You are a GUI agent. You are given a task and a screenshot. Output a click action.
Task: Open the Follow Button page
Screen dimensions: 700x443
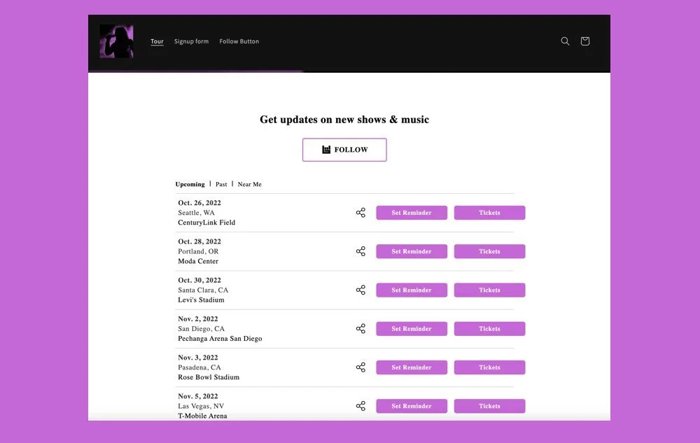click(239, 41)
